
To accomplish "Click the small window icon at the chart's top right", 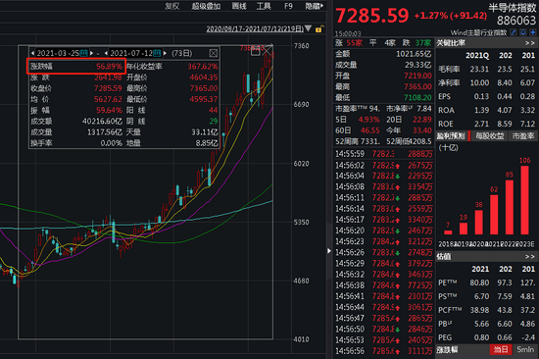I will (256, 52).
